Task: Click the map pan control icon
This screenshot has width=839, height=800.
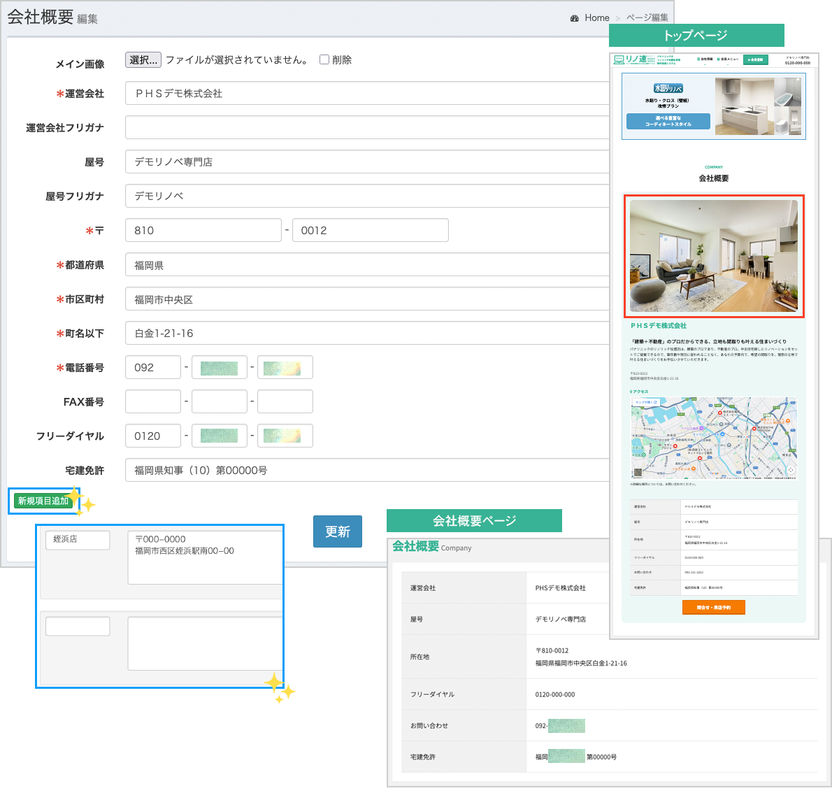Action: coord(791,471)
